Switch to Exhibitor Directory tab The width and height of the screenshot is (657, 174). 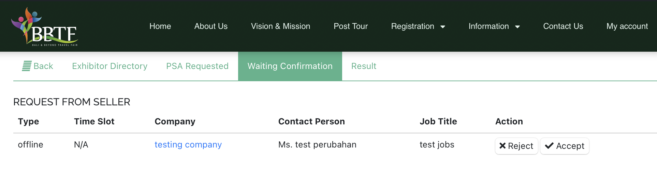110,66
